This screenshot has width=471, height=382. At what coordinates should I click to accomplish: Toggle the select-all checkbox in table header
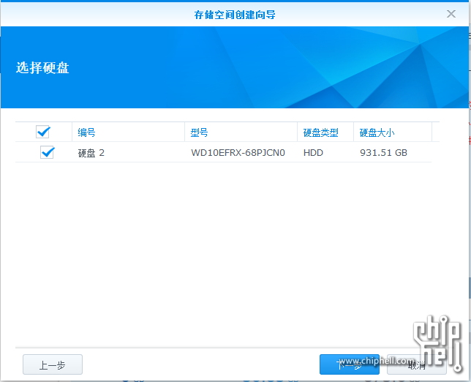pos(42,132)
